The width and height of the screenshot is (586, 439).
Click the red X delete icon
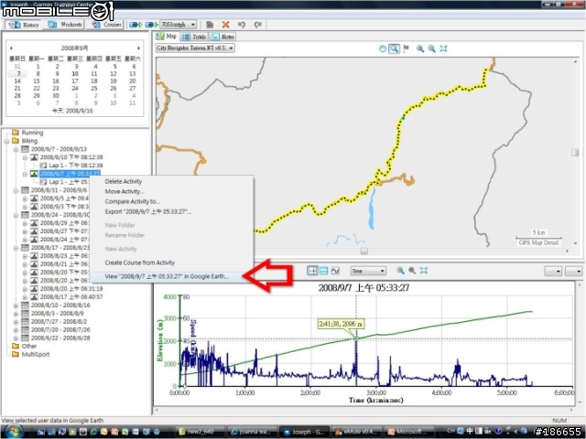point(225,25)
